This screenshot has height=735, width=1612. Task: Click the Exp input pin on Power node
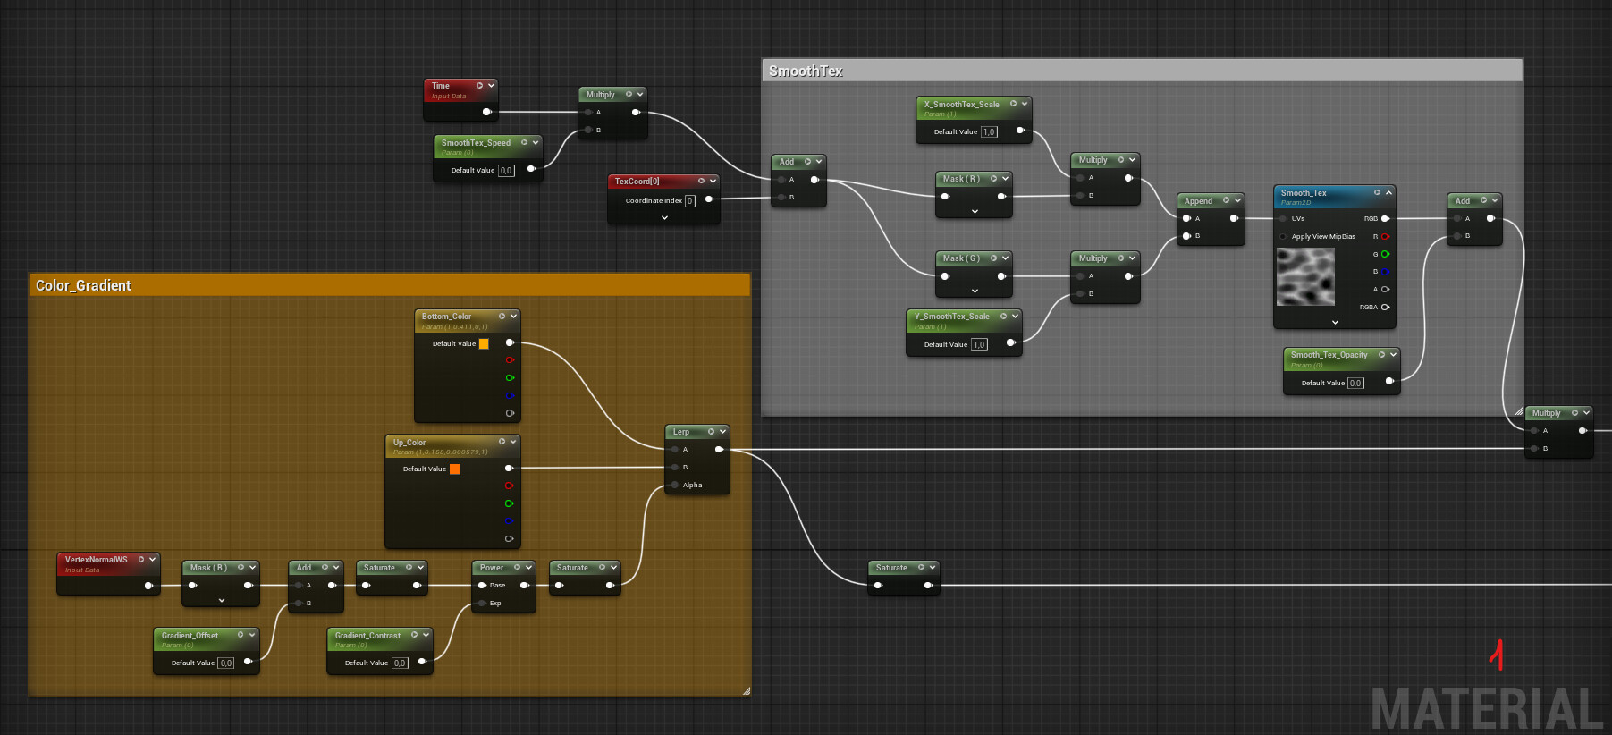(482, 604)
